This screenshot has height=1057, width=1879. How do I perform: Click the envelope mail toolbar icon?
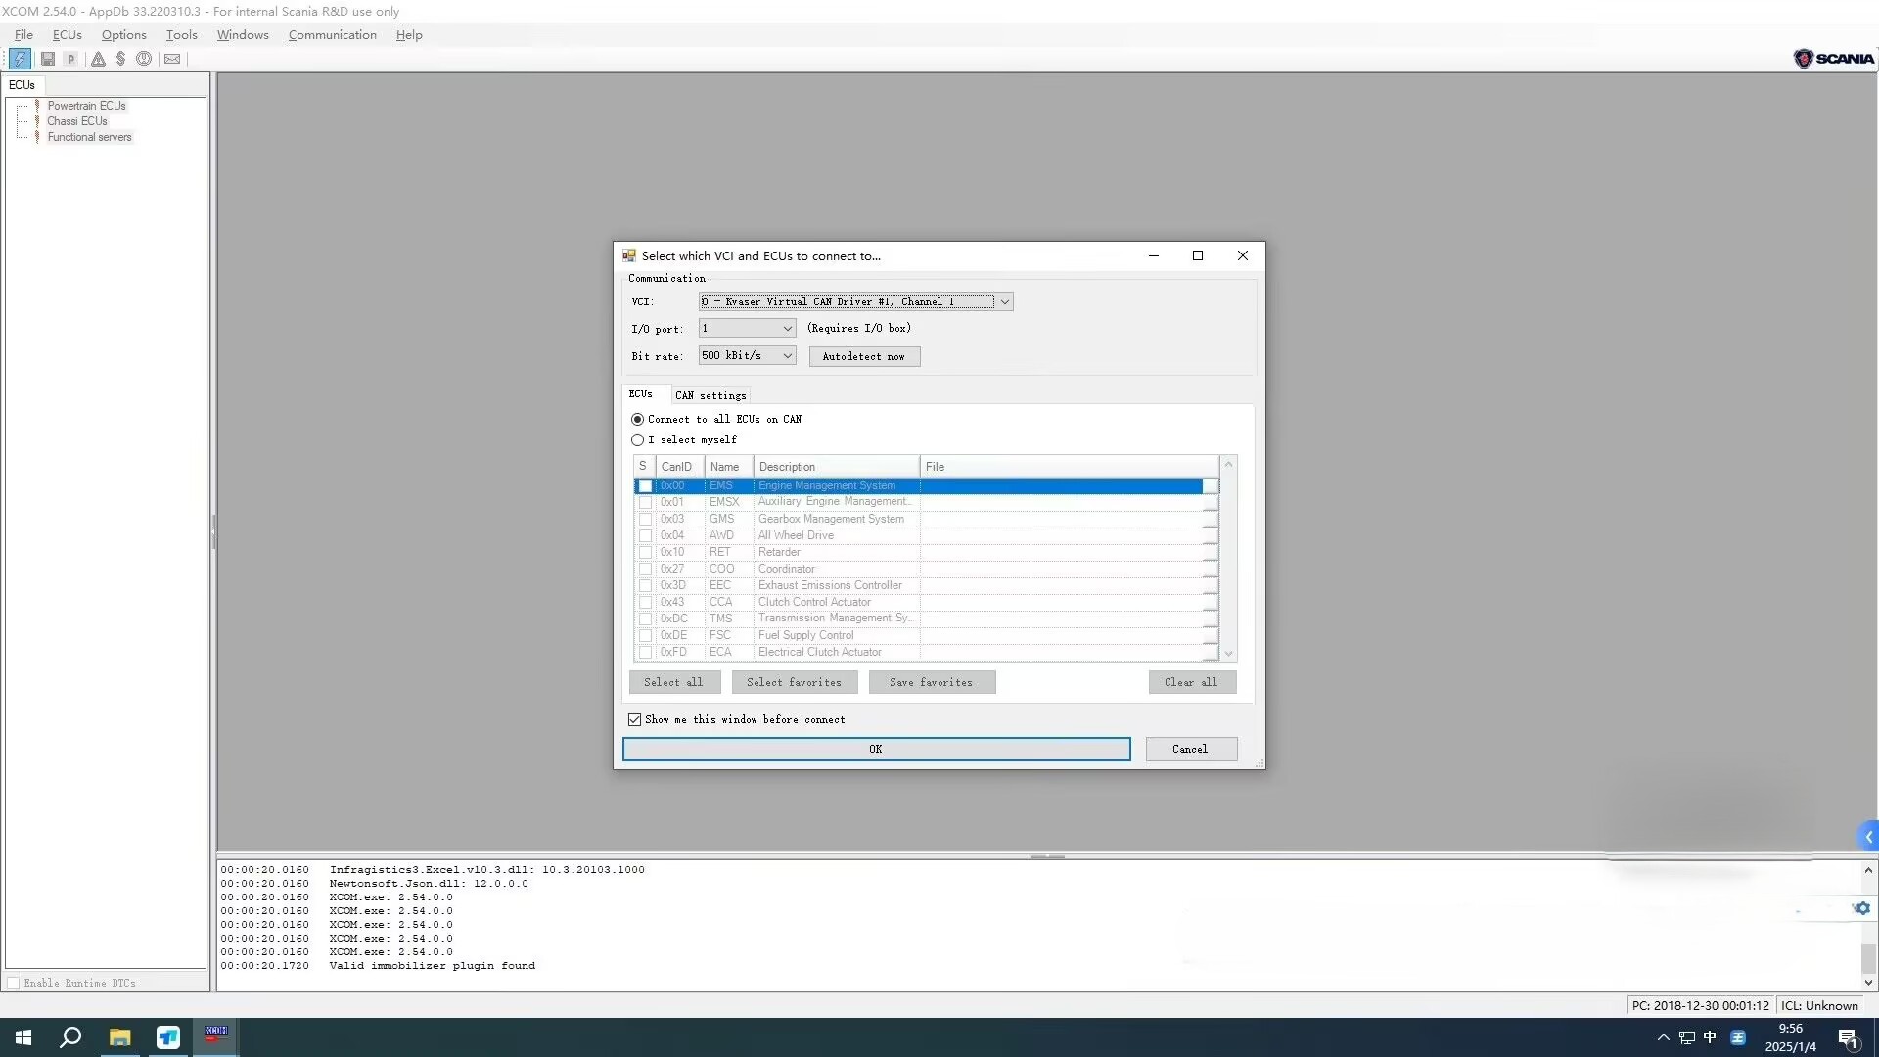[x=172, y=59]
